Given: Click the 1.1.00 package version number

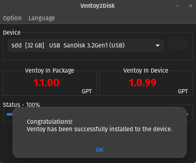Looking at the screenshot, I should point(46,83).
